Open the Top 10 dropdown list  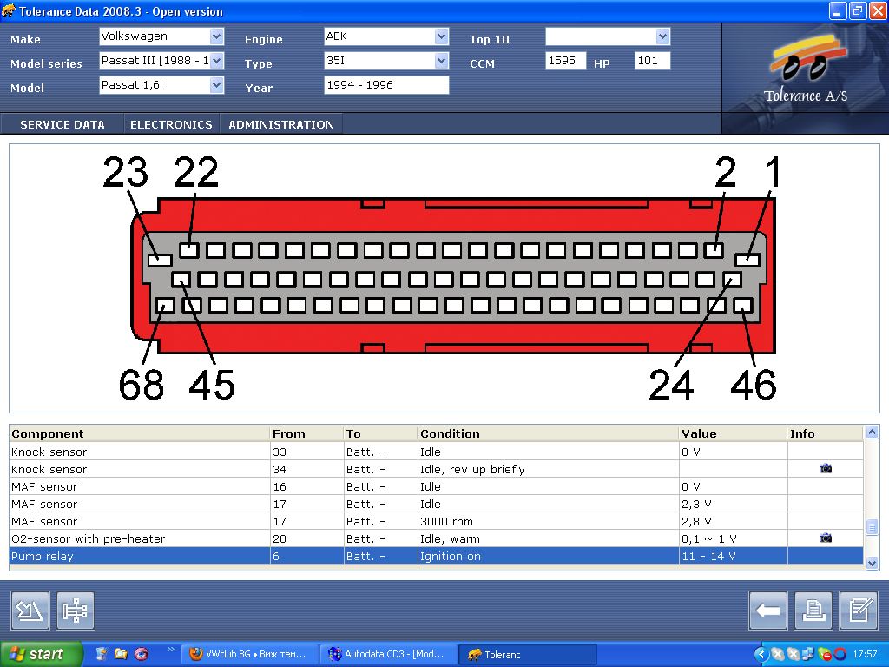[663, 36]
